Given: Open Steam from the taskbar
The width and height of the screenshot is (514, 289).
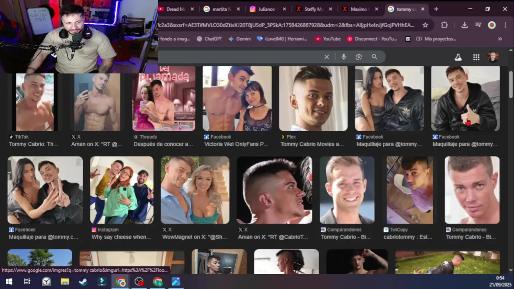Looking at the screenshot, I should coord(83,282).
